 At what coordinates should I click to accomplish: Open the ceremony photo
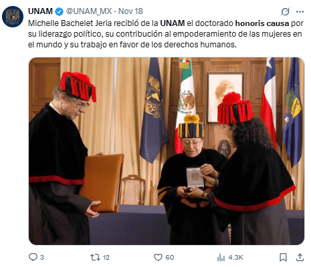click(x=167, y=151)
